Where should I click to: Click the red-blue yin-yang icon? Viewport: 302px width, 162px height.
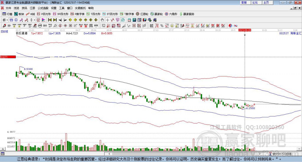(x=230, y=26)
